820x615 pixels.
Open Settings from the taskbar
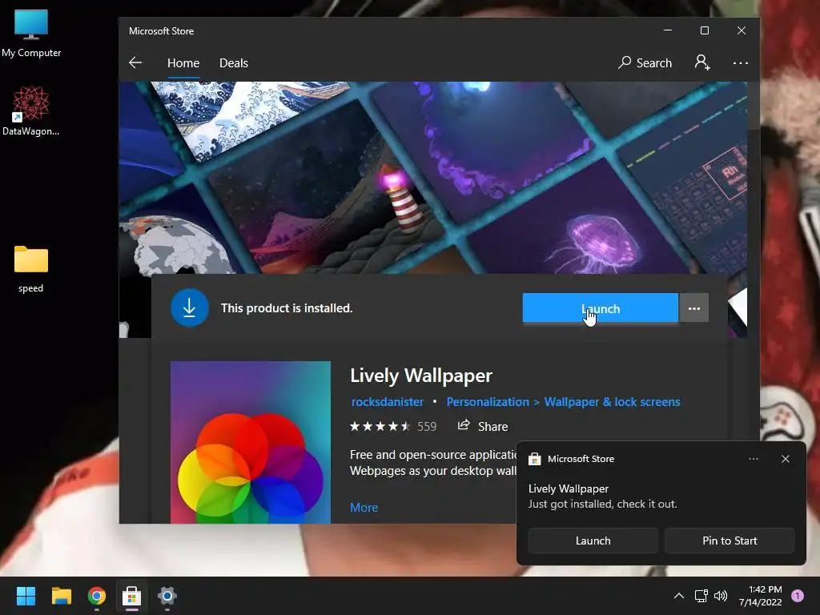point(167,596)
